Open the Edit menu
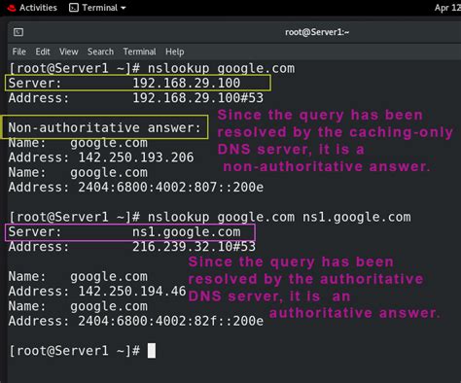Viewport: 461px width, 383px height. point(43,52)
